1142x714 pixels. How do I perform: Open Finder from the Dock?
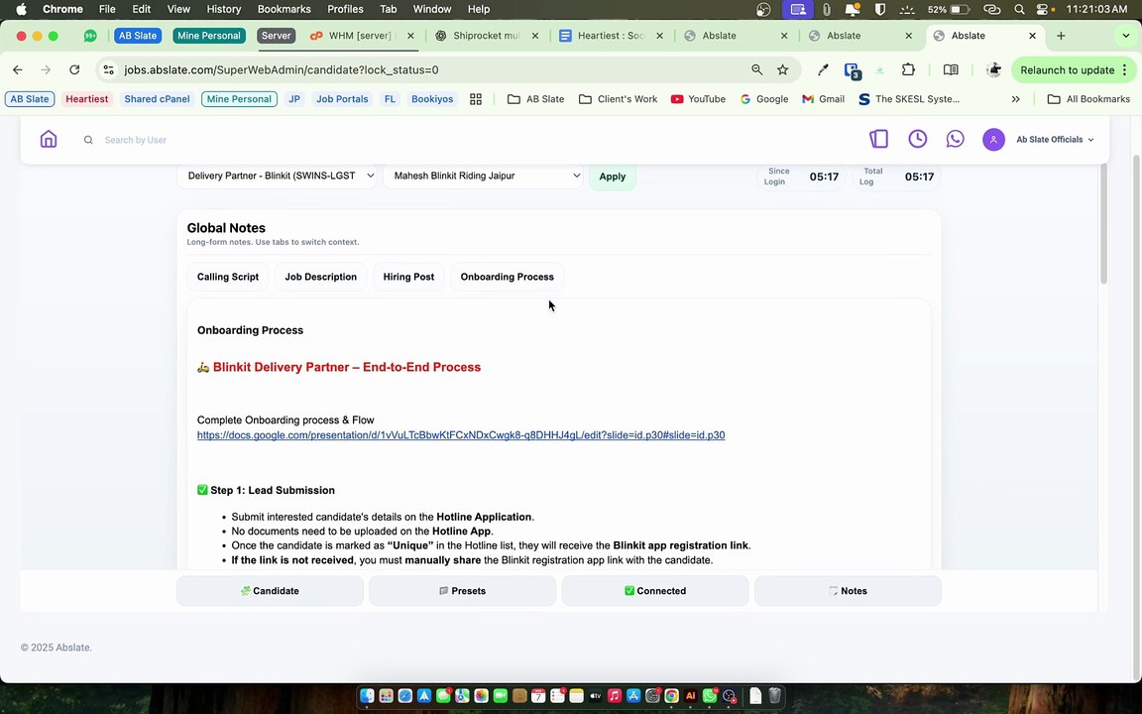pyautogui.click(x=367, y=696)
